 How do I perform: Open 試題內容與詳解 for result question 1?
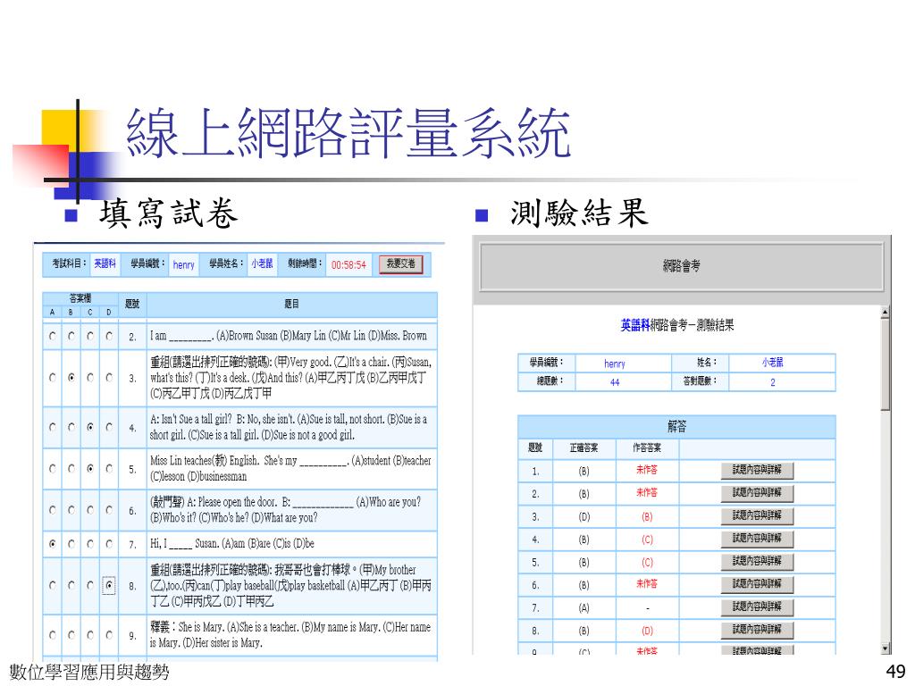(757, 470)
